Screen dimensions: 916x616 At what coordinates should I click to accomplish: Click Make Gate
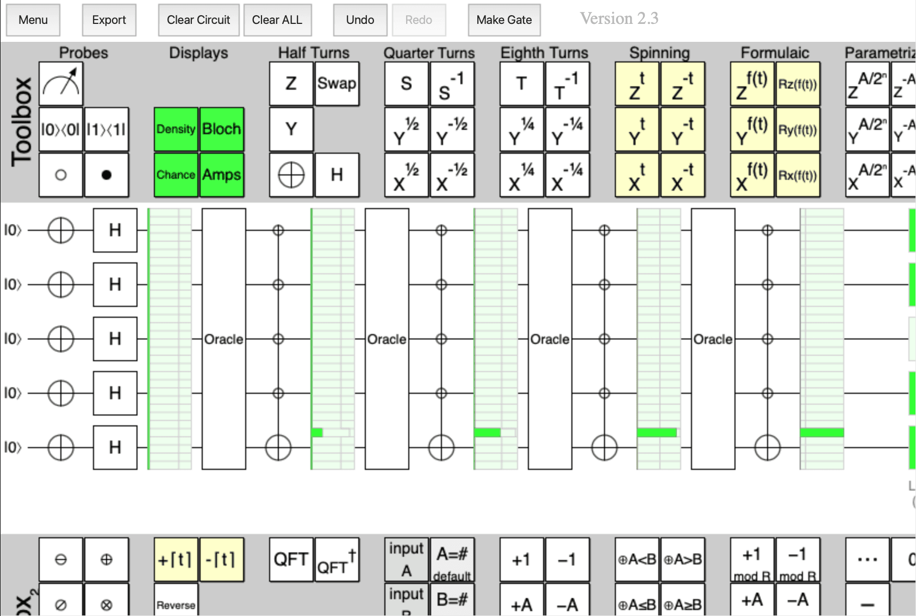click(x=504, y=20)
